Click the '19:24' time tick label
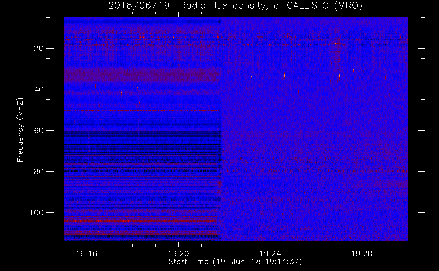Viewport: 439px width, 271px height. [270, 254]
